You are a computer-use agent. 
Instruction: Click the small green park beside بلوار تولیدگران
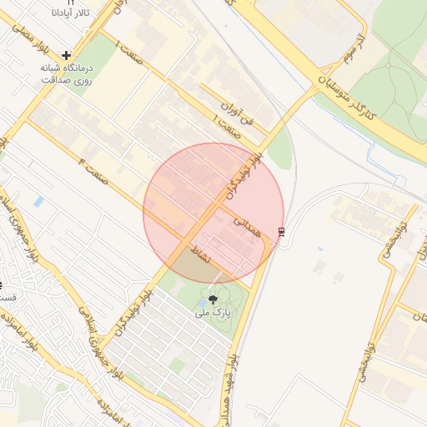tap(279, 152)
